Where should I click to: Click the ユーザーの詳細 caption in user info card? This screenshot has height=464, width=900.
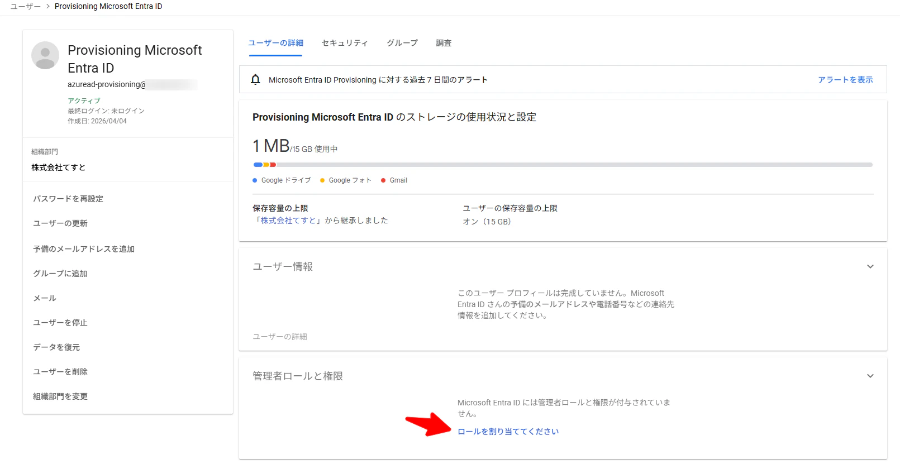point(280,337)
